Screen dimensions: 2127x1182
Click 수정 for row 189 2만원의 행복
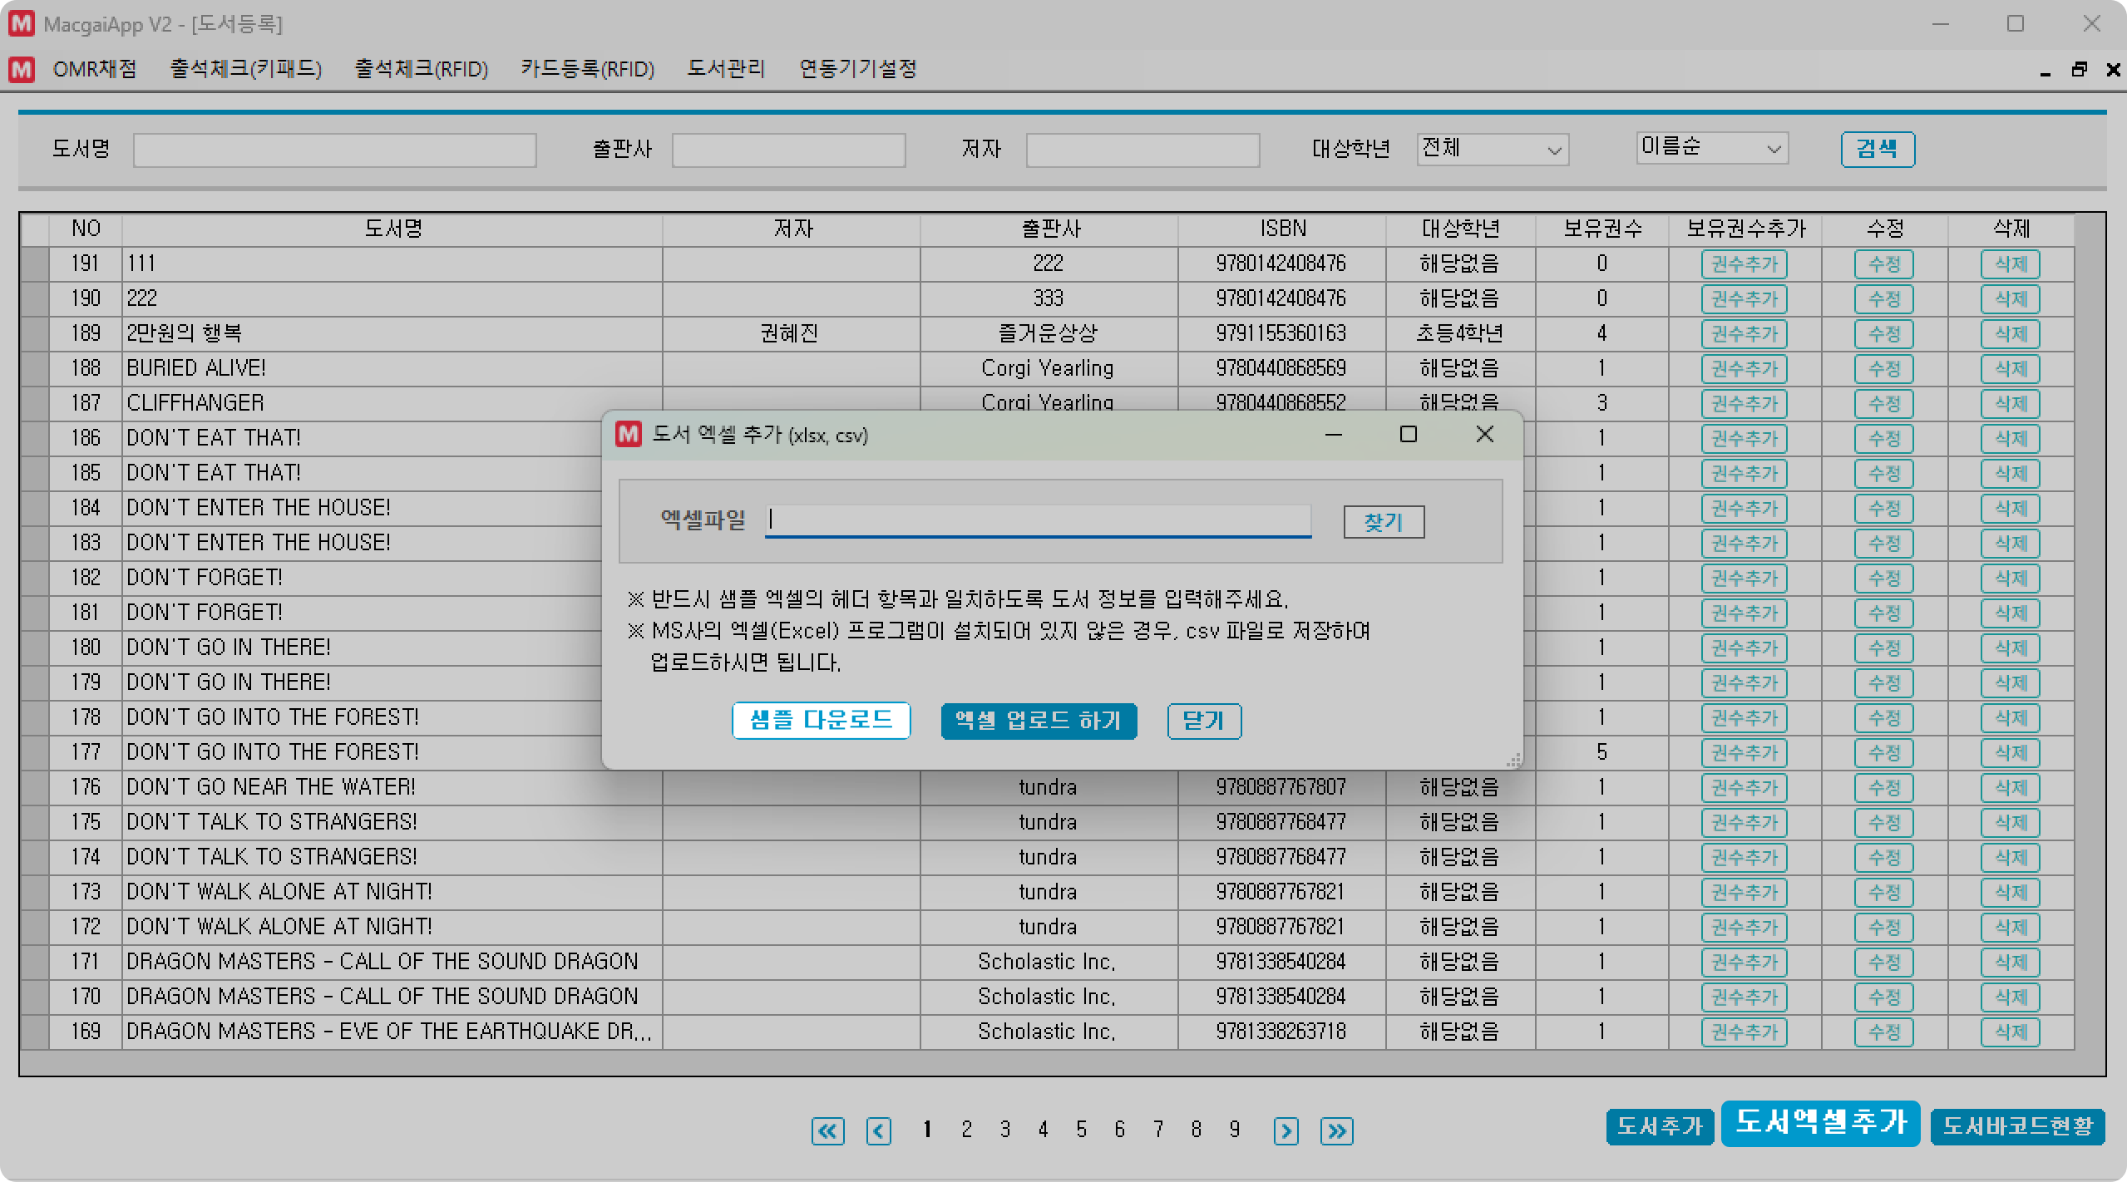click(x=1883, y=334)
